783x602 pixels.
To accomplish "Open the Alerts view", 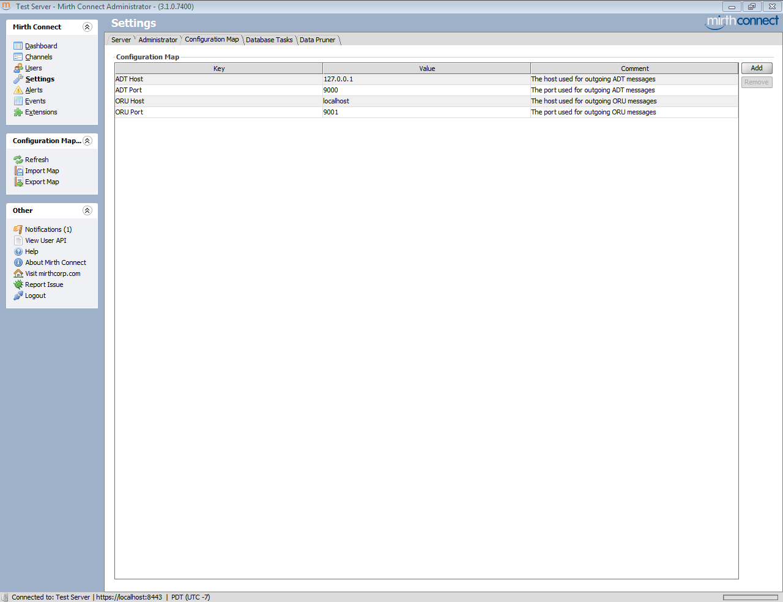I will [34, 90].
